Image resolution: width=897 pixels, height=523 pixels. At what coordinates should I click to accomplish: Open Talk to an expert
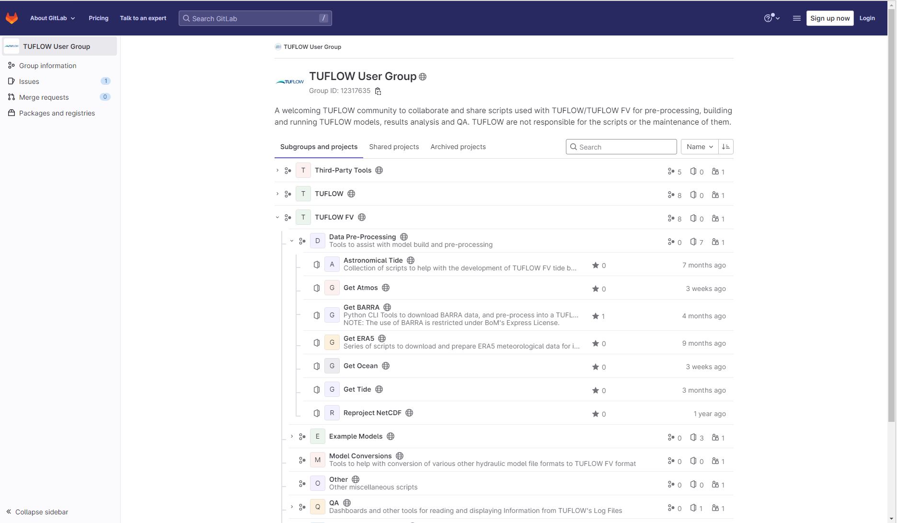pos(143,18)
